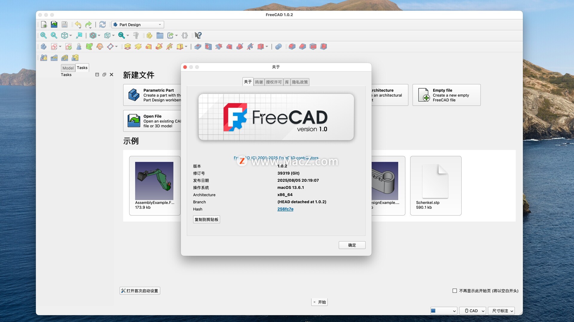
Task: Open the 鸣谢 tab in About dialog
Action: [x=259, y=82]
